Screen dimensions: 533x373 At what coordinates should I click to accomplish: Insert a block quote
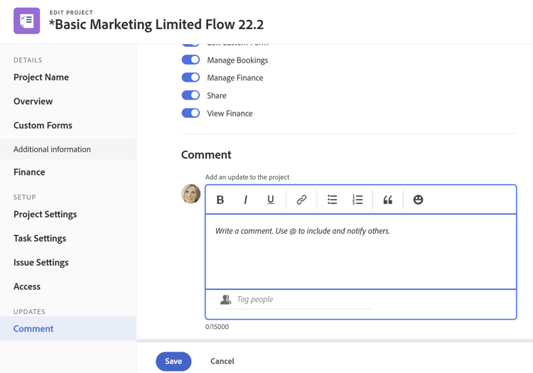[388, 200]
